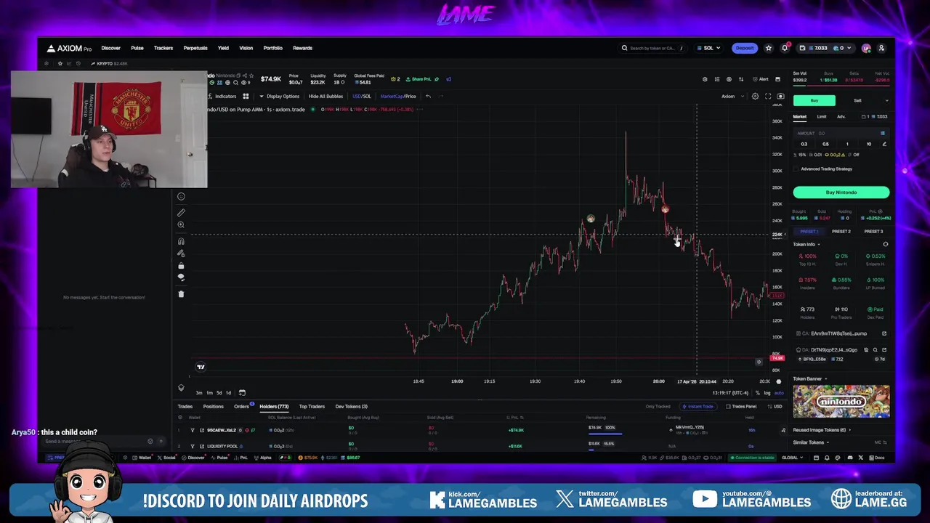
Task: Undo last chart action arrow
Action: point(428,96)
